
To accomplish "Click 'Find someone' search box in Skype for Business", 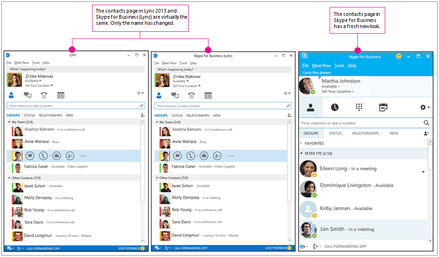I will point(365,123).
